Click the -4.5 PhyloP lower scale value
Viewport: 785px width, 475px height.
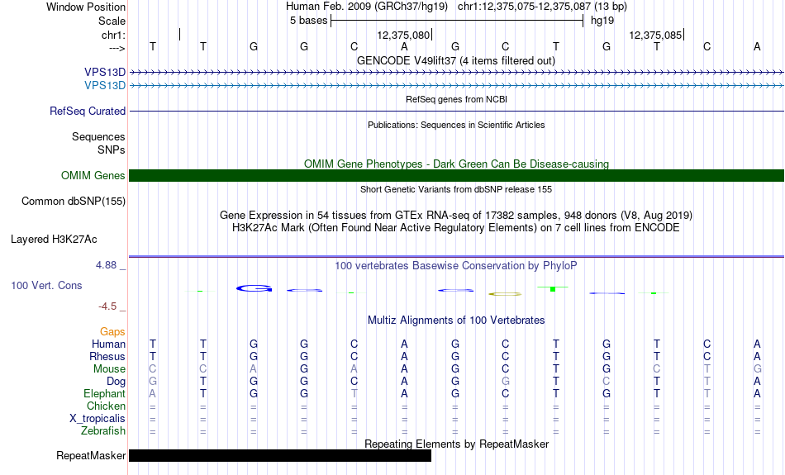[x=107, y=306]
